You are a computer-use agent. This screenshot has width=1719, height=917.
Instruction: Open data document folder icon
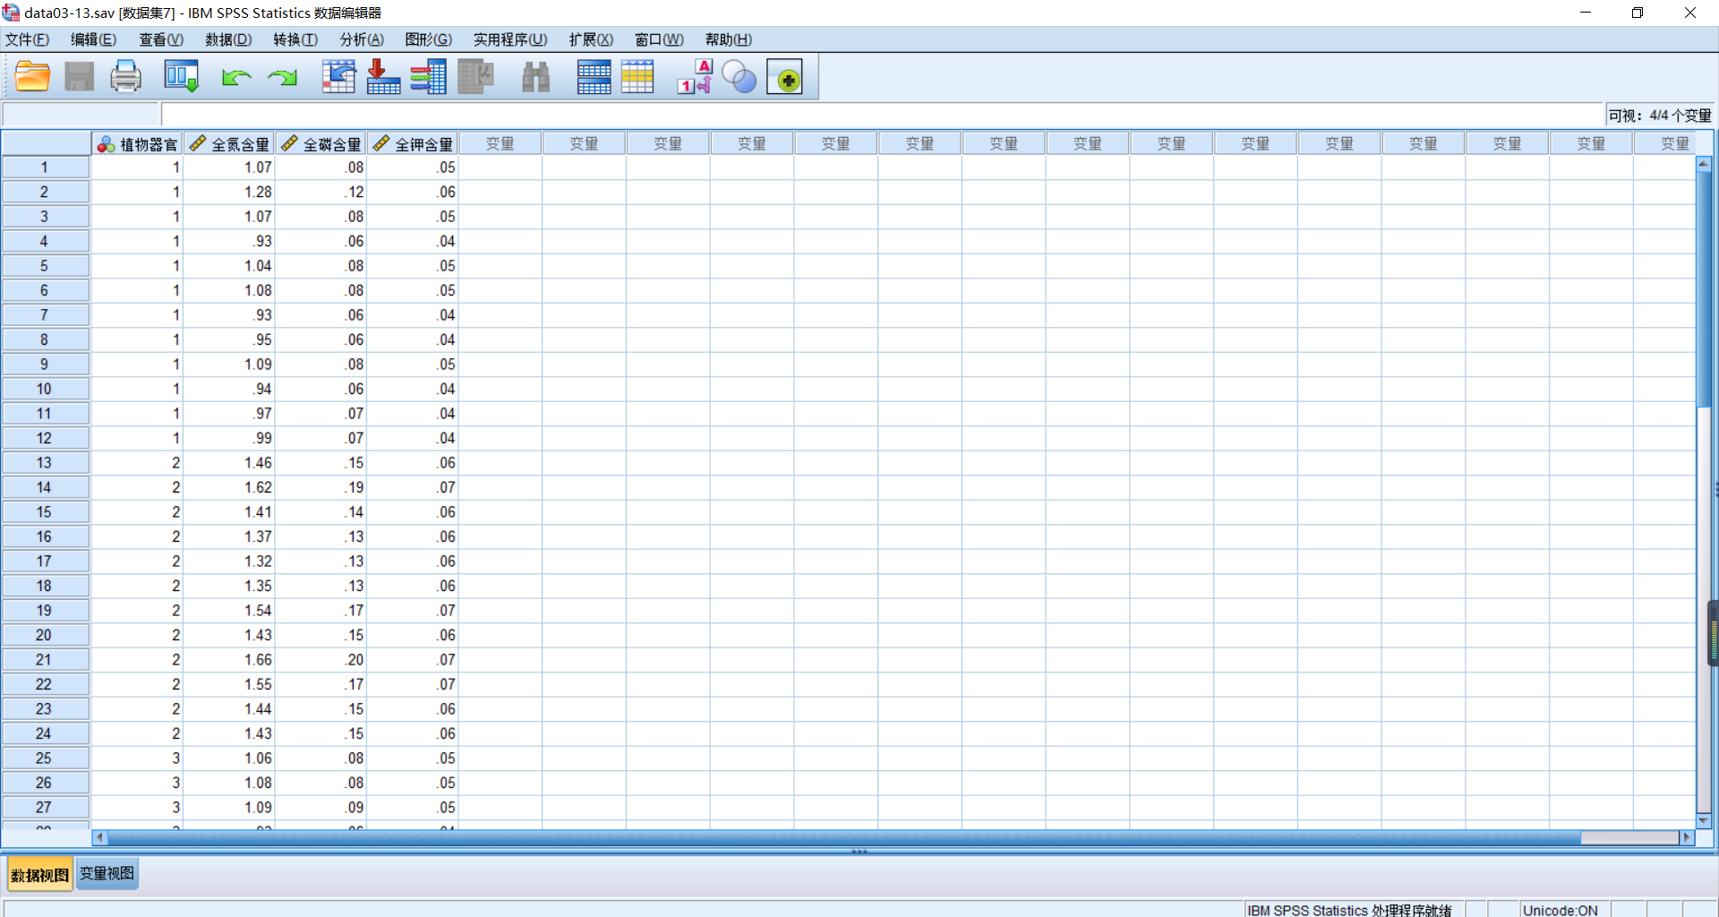tap(32, 77)
